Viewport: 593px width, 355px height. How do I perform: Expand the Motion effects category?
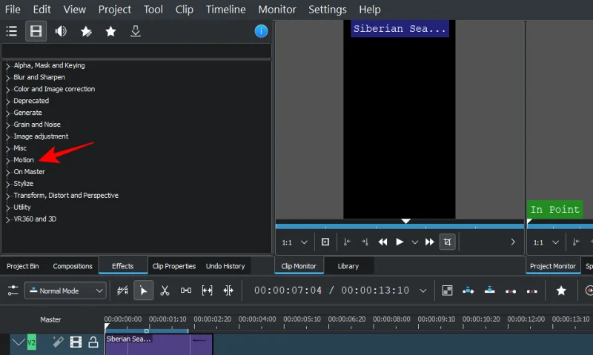(7, 160)
